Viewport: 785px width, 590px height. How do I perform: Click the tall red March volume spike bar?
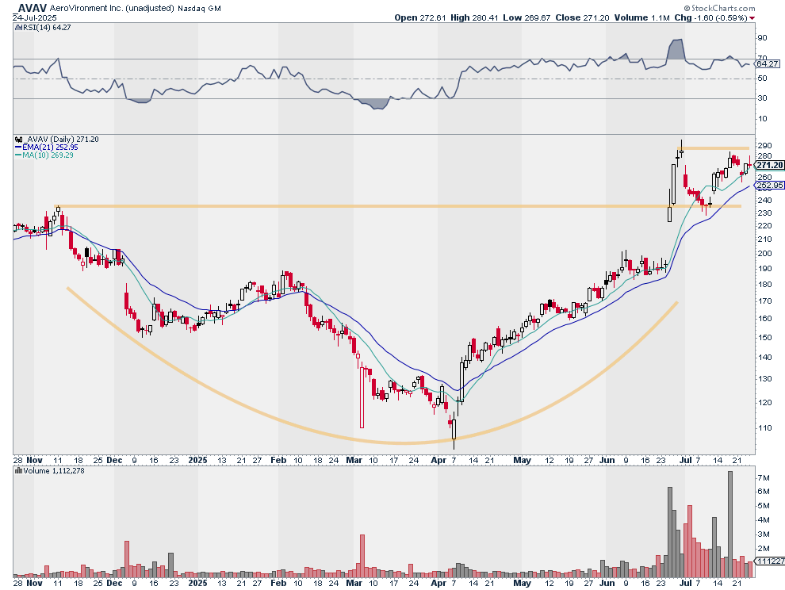(362, 556)
